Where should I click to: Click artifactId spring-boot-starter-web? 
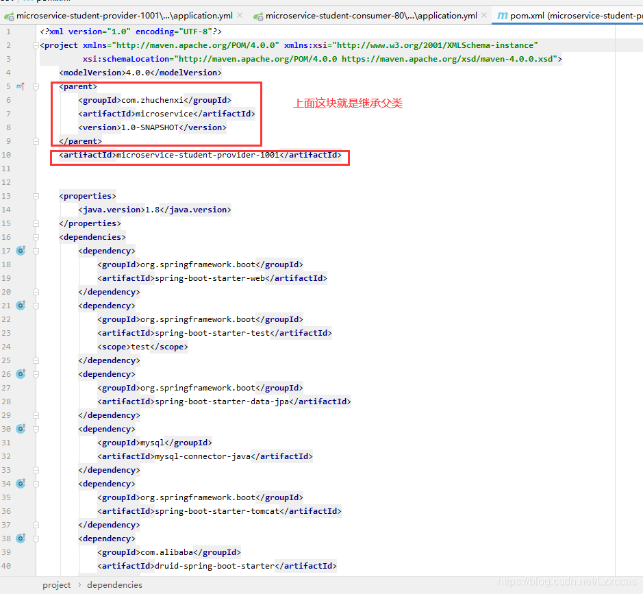click(x=210, y=278)
